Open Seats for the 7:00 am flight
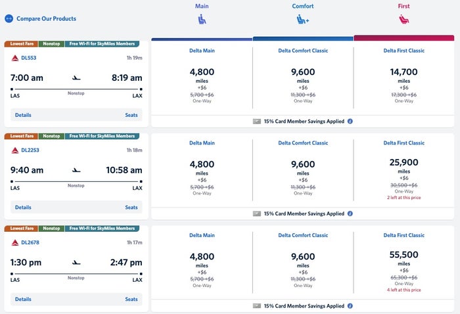Image resolution: width=460 pixels, height=314 pixels. tap(131, 115)
